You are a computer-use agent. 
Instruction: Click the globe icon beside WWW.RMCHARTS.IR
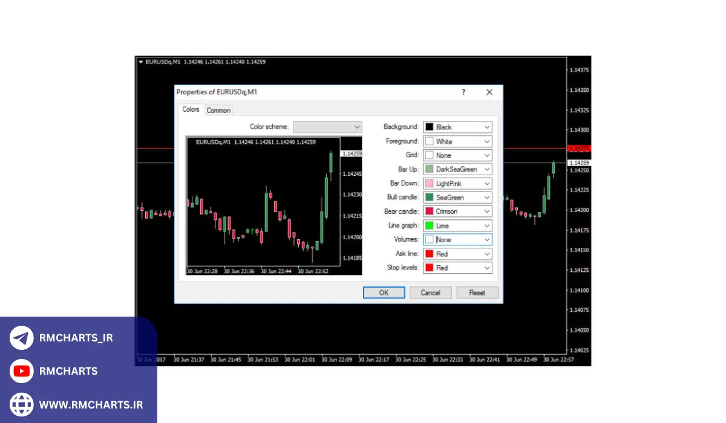22,404
